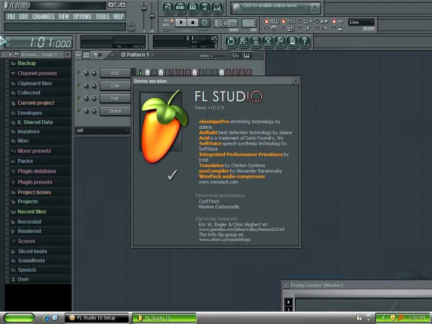Open the TOOLS menu
This screenshot has width=432, height=324.
[x=103, y=16]
